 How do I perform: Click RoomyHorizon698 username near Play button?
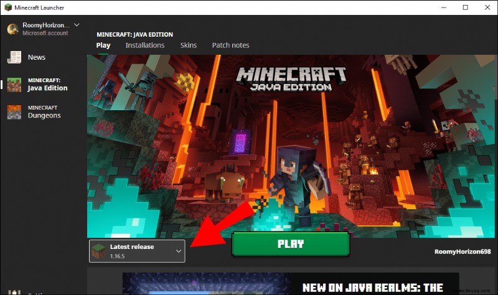463,251
